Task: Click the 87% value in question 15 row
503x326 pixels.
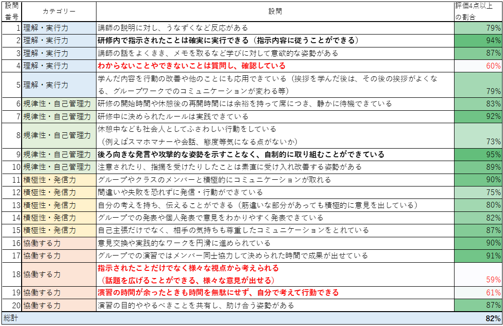Action: click(x=478, y=230)
